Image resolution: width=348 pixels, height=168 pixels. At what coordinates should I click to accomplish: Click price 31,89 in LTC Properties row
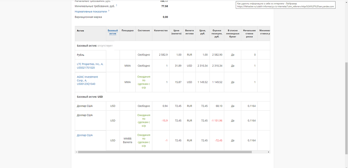(178, 66)
